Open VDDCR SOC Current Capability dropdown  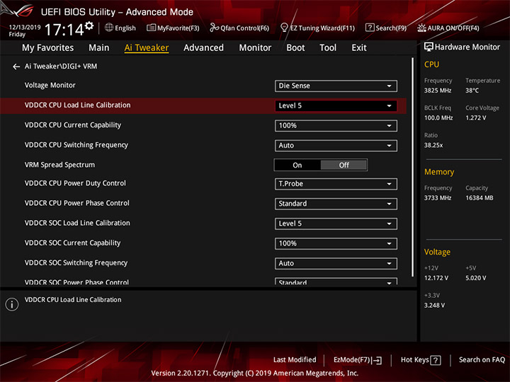coord(336,243)
